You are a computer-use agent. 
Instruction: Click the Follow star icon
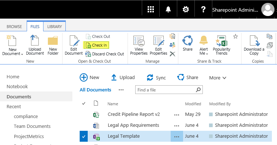235,36
